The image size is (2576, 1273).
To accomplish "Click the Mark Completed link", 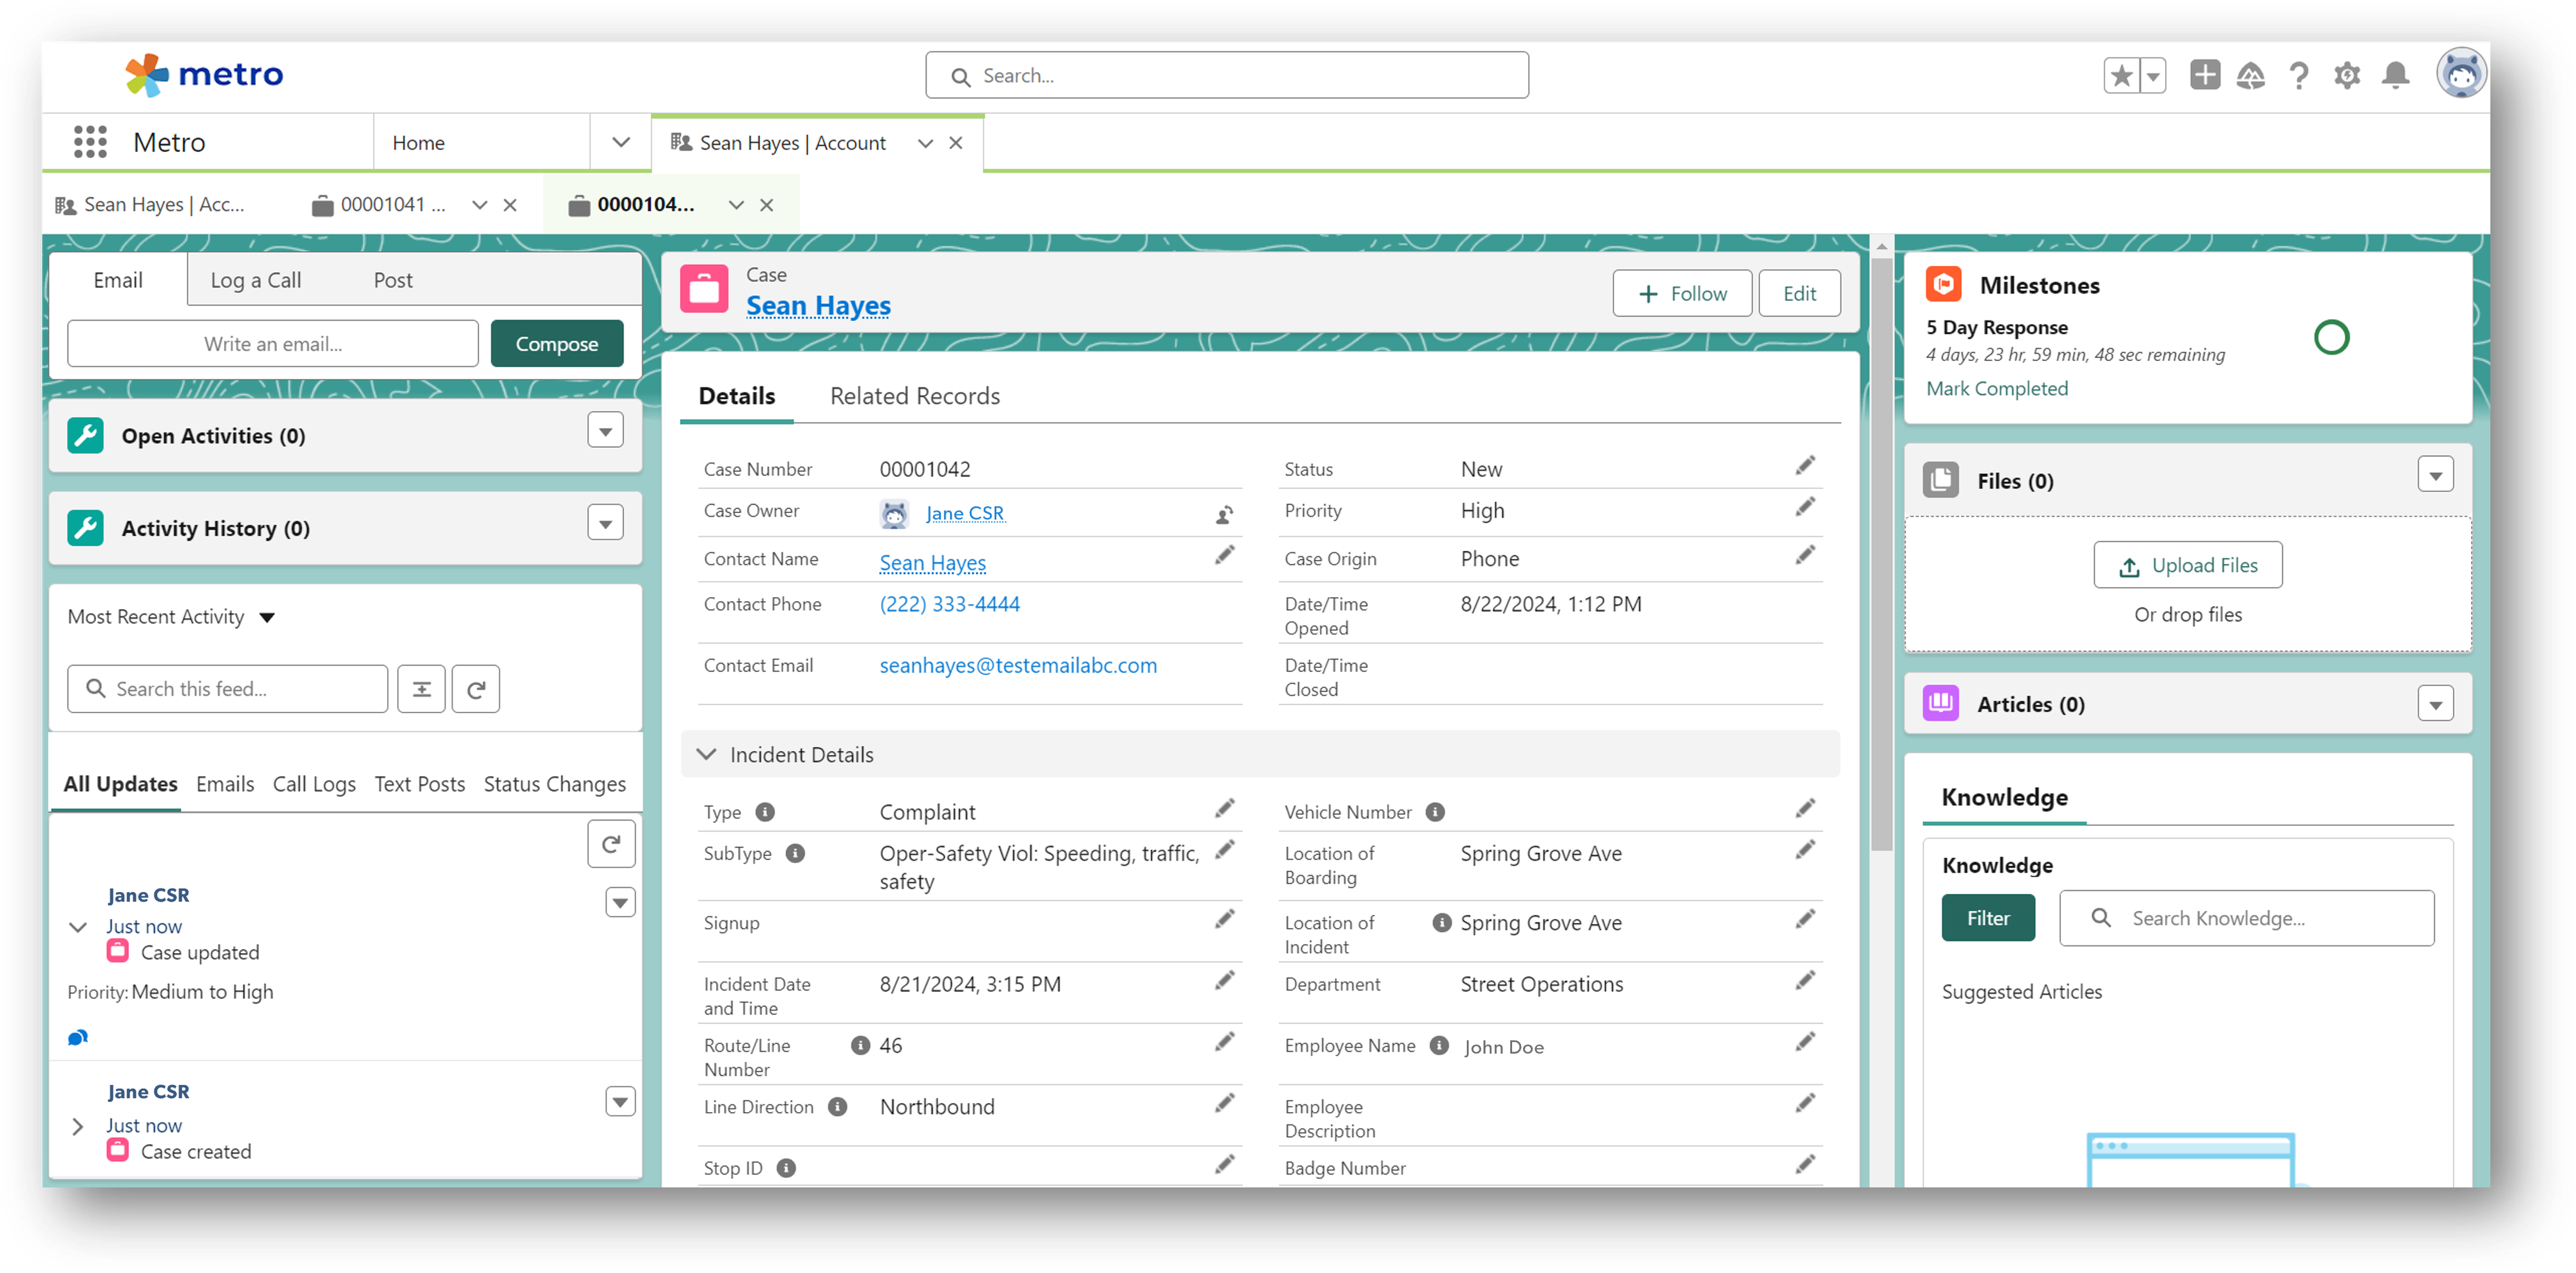I will pos(1996,389).
